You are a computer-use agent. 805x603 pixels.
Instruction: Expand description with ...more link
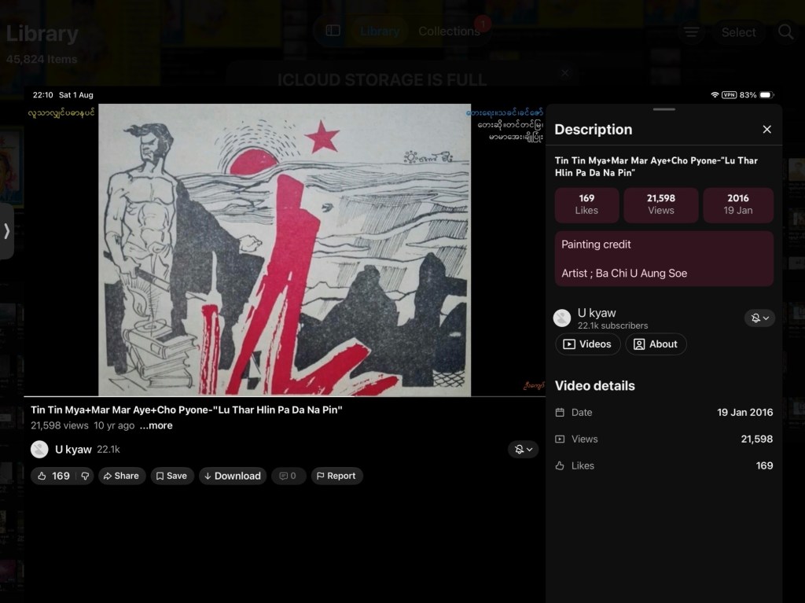[x=156, y=425]
